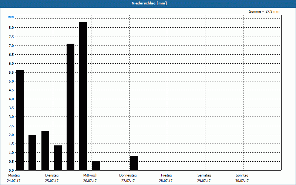The image size is (296, 185).
Task: Click the '1,5' y-axis value
Action: [11, 144]
